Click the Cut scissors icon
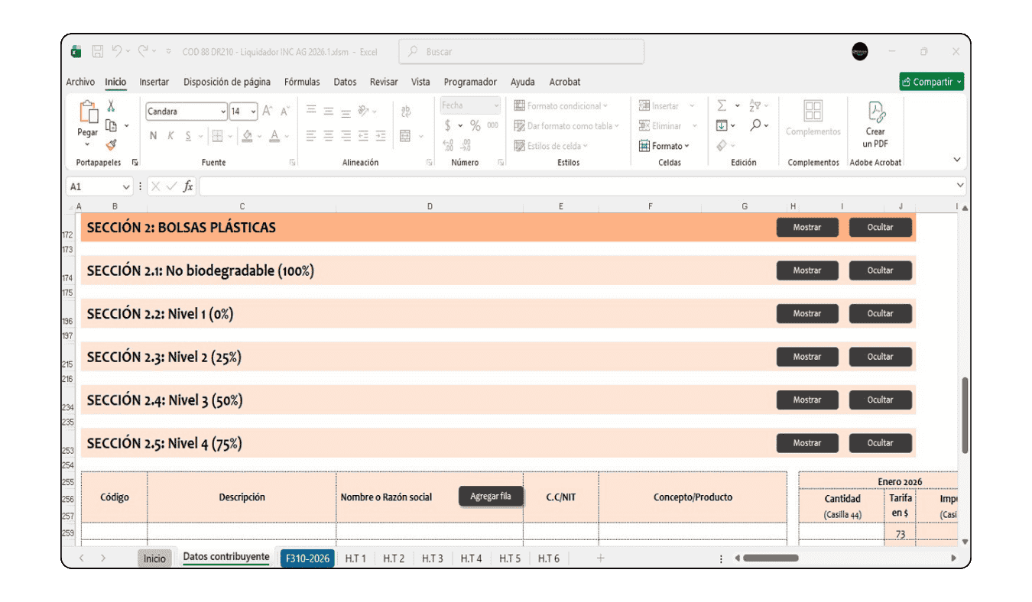Viewport: 1032px width, 602px height. [x=111, y=106]
